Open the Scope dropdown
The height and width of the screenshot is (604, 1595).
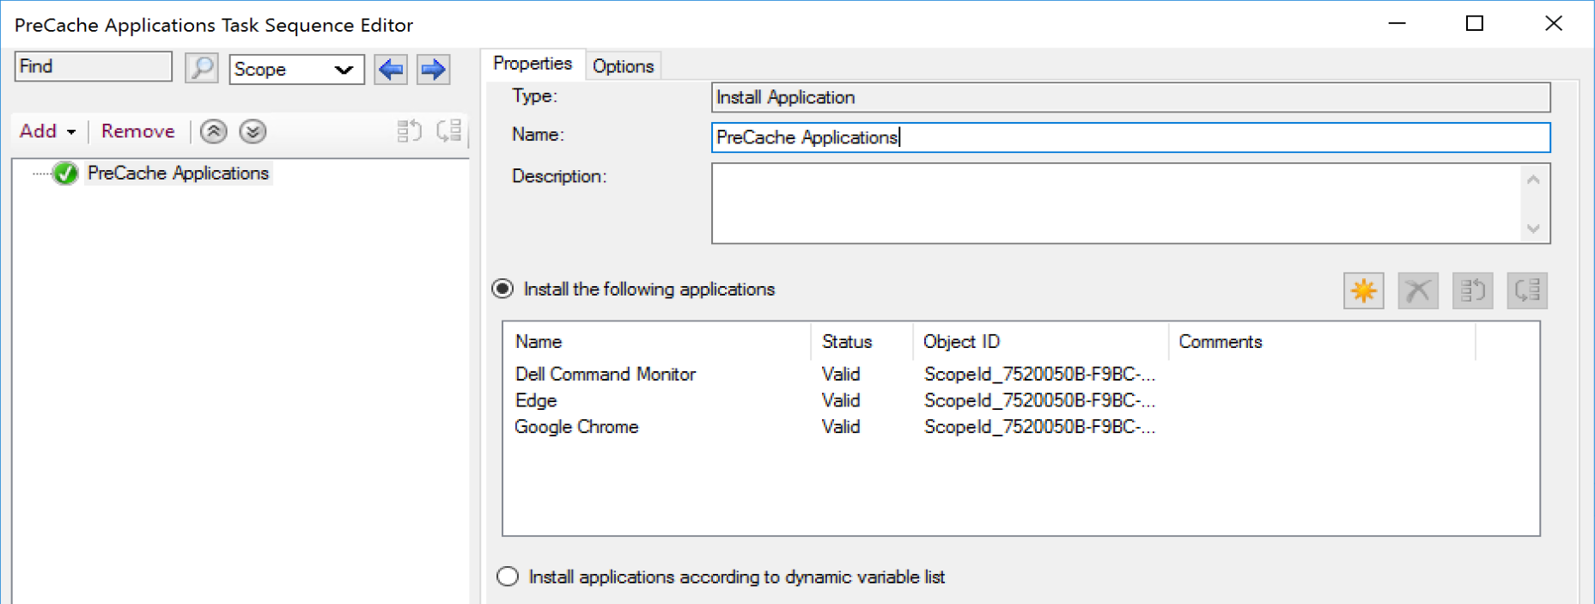[296, 70]
